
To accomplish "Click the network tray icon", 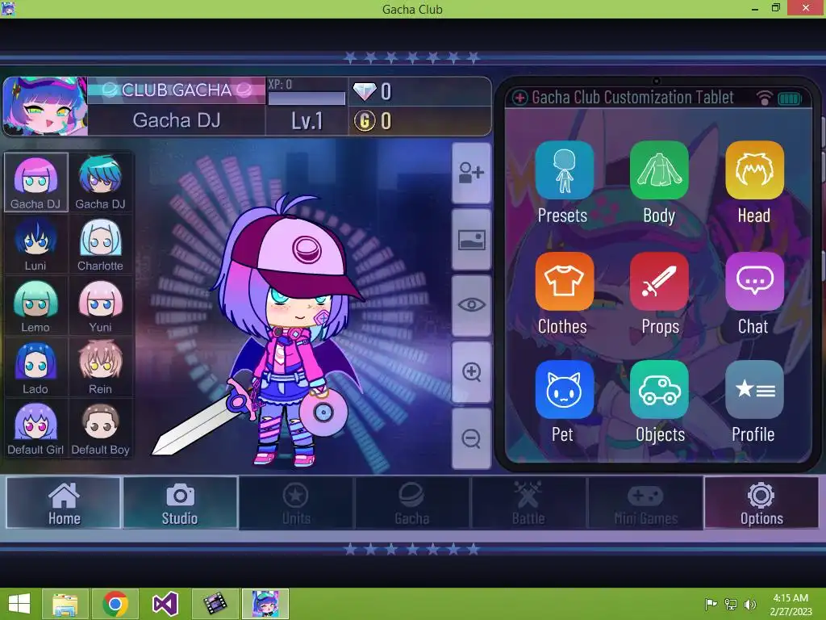I will 731,605.
